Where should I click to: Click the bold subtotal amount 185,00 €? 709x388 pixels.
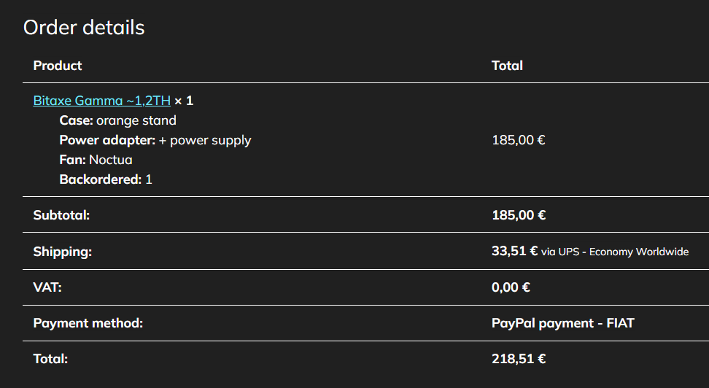pos(519,215)
